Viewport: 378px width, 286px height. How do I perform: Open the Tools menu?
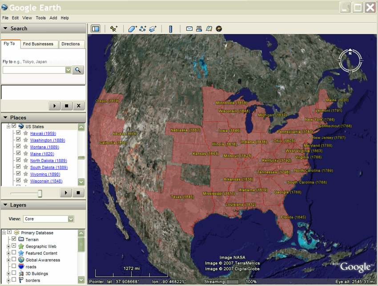(40, 18)
